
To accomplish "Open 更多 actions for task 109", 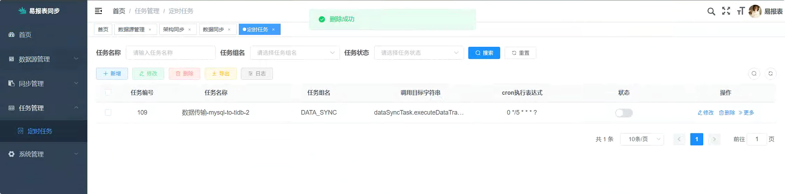I will (746, 113).
